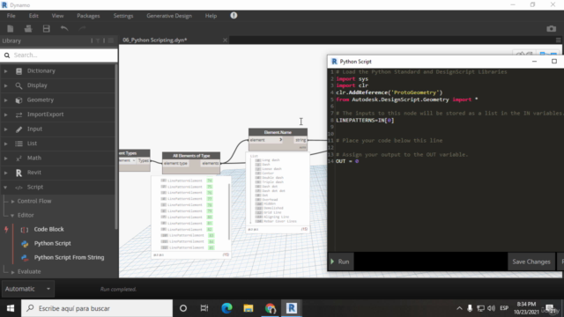Click the Input pencil icon
Image resolution: width=564 pixels, height=317 pixels.
[x=19, y=129]
